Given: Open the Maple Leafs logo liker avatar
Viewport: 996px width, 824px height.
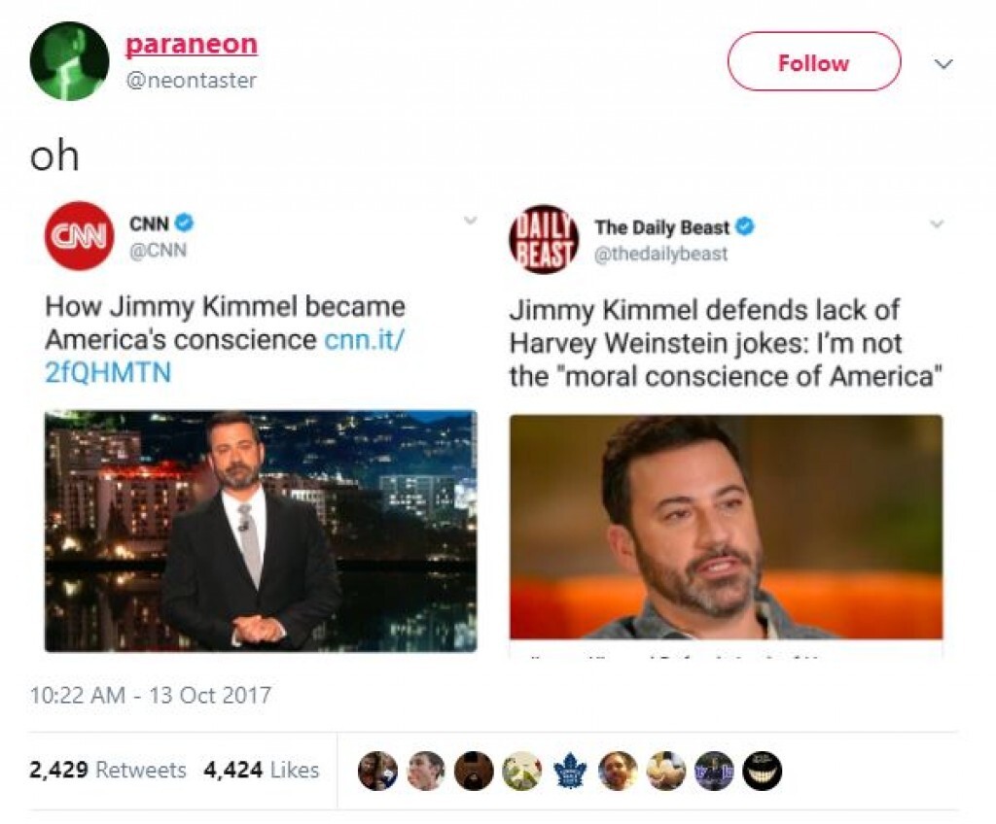Looking at the screenshot, I should [x=570, y=771].
